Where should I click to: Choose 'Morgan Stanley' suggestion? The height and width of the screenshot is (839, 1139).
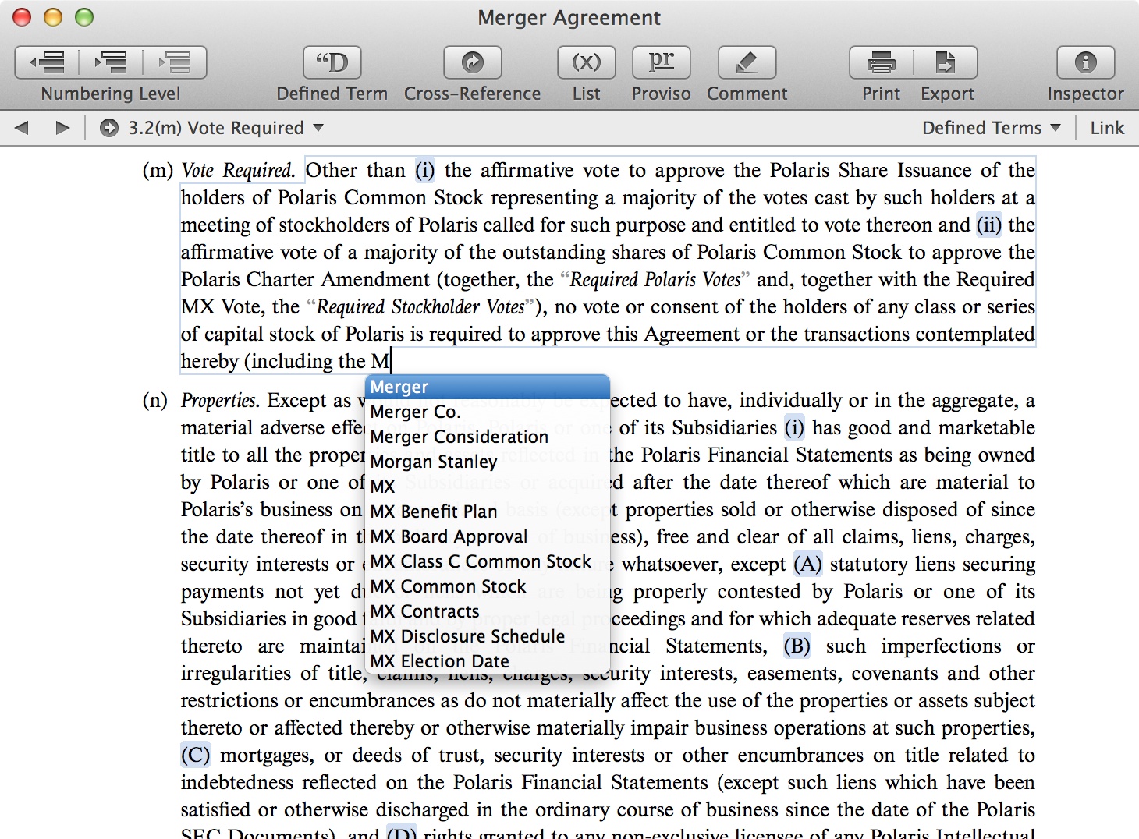click(x=488, y=462)
